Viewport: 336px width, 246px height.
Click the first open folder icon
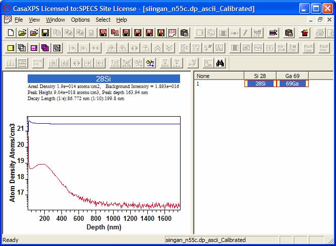point(22,33)
